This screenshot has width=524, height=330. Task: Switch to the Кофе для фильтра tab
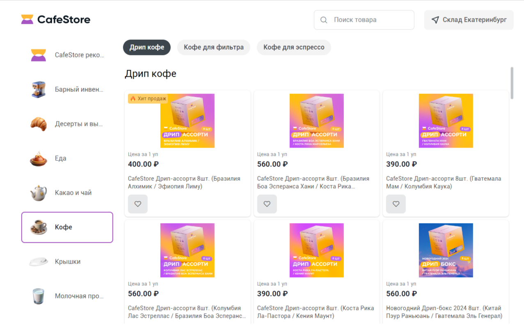pyautogui.click(x=213, y=47)
